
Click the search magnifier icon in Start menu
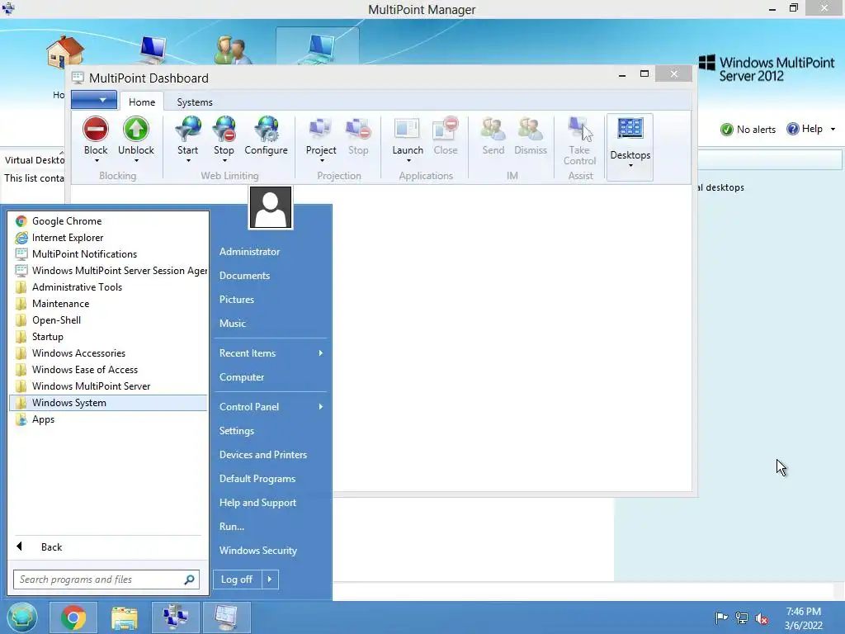pyautogui.click(x=189, y=580)
